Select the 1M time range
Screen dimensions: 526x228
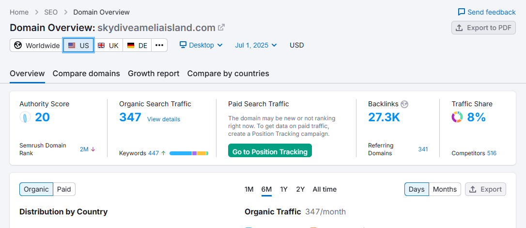[249, 189]
